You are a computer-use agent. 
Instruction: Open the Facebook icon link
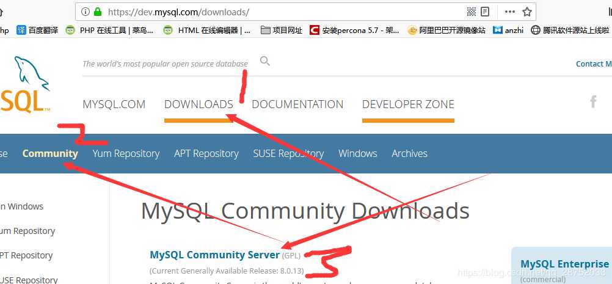click(x=593, y=102)
